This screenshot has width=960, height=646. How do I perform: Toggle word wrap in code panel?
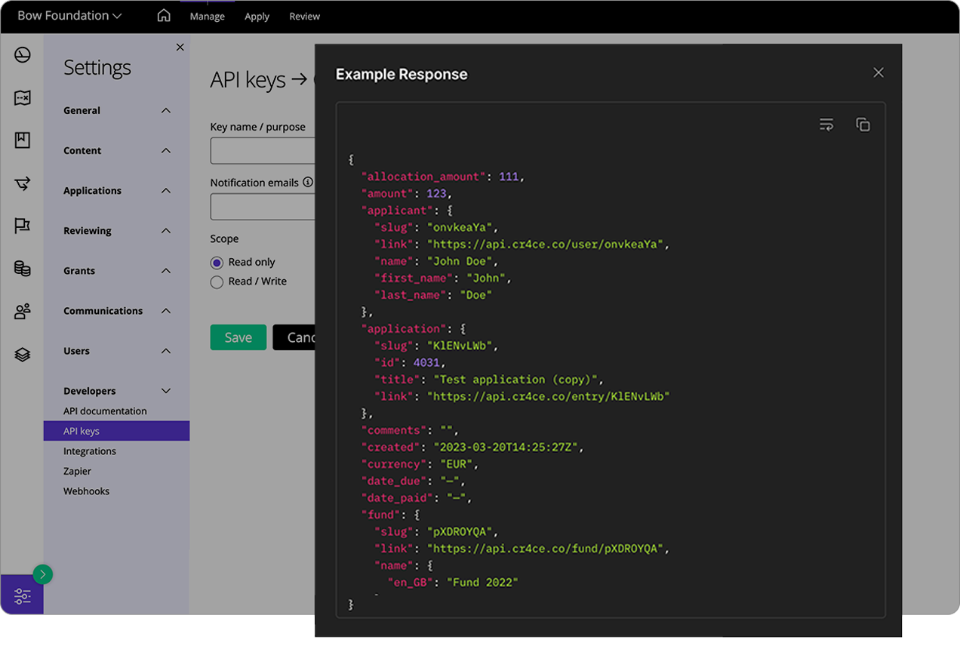coord(826,125)
